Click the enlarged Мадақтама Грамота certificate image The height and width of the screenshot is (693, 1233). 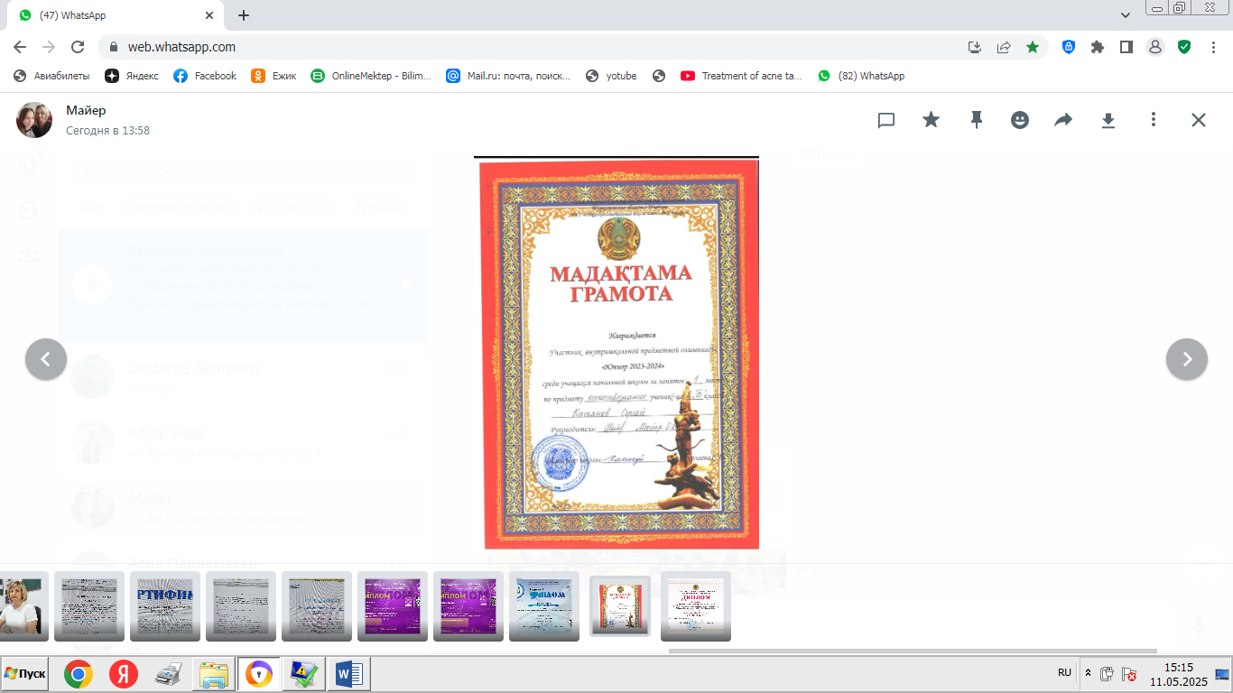(x=616, y=353)
